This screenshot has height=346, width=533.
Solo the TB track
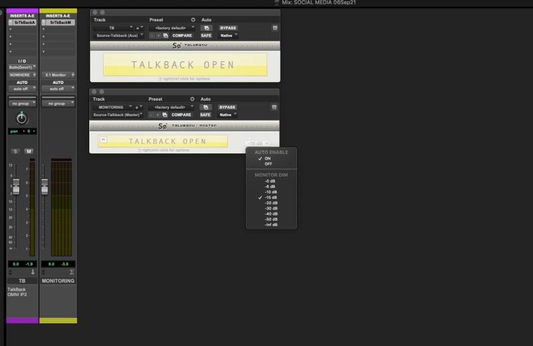pos(15,151)
